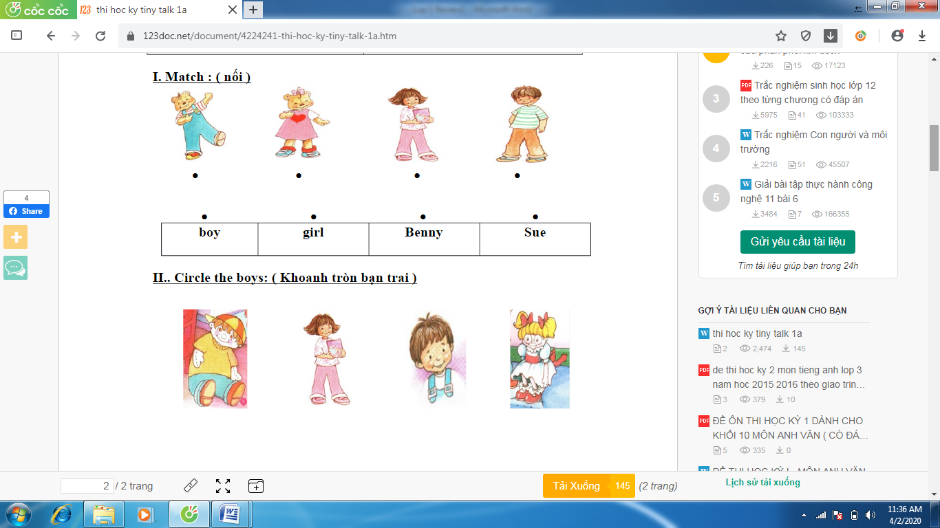Image resolution: width=940 pixels, height=528 pixels.
Task: Click the rotate/ruler icon in bottom bar
Action: tap(191, 486)
